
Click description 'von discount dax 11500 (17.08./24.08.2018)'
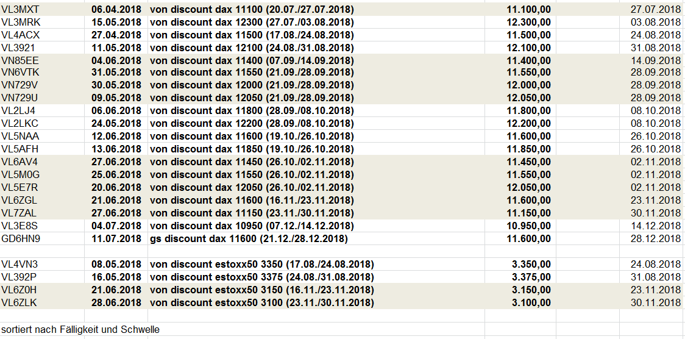pyautogui.click(x=252, y=35)
